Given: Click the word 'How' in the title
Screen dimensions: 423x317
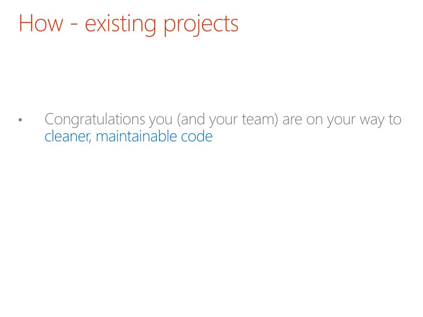Looking at the screenshot, I should pos(41,24).
